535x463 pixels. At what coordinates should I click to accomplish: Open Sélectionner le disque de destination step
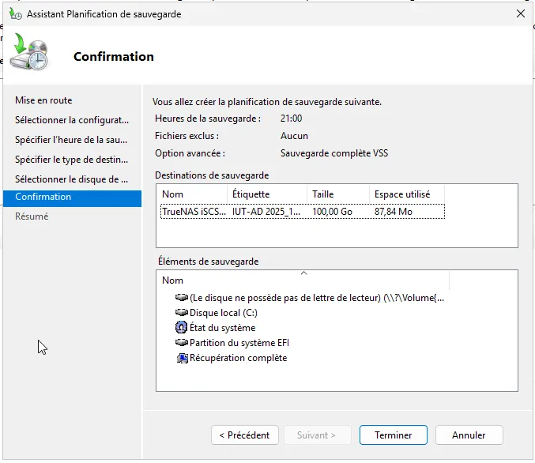click(71, 179)
